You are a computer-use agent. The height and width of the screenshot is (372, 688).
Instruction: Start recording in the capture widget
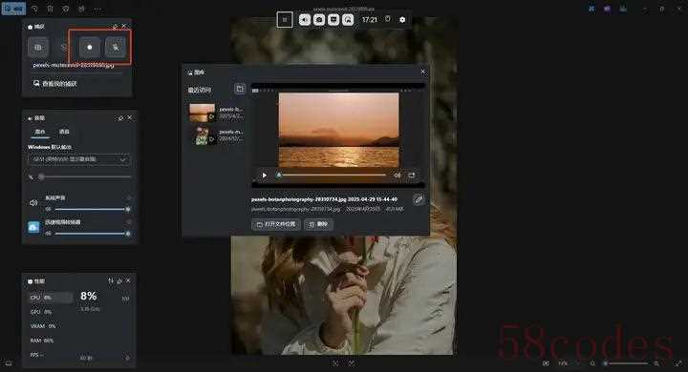(90, 47)
